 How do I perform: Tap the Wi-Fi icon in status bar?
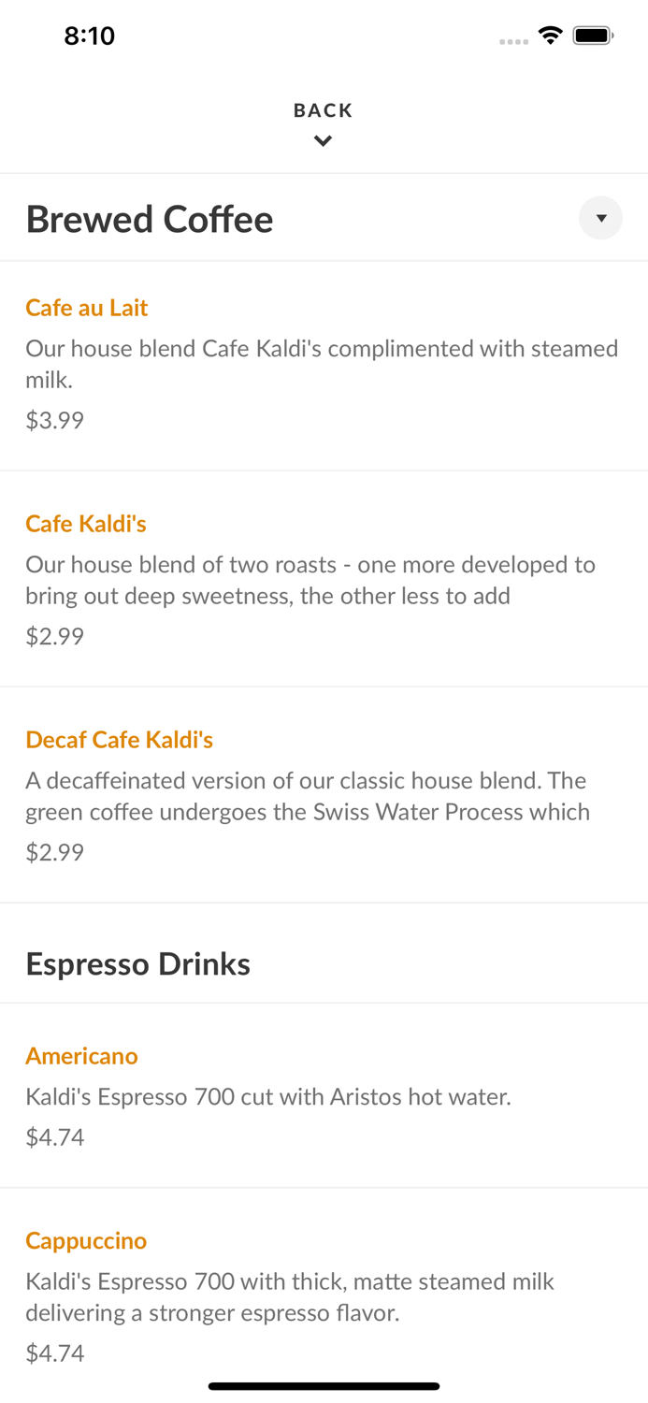click(550, 34)
